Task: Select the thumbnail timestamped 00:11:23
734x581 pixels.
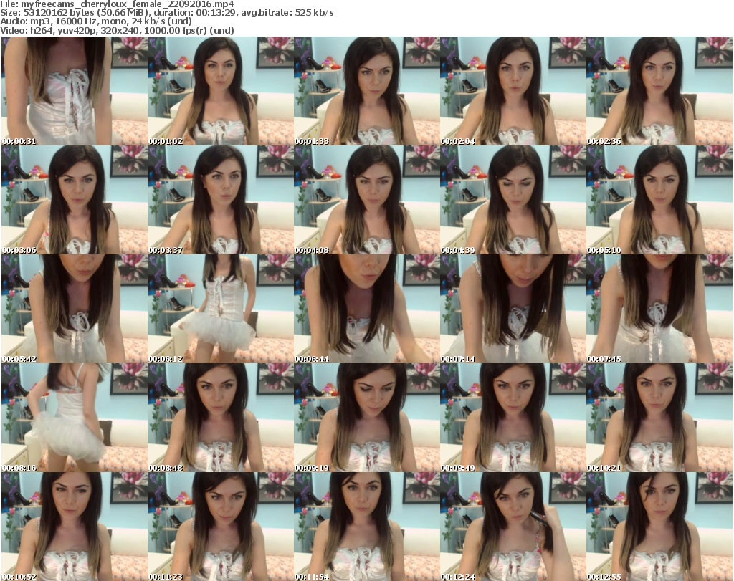Action: pos(221,527)
